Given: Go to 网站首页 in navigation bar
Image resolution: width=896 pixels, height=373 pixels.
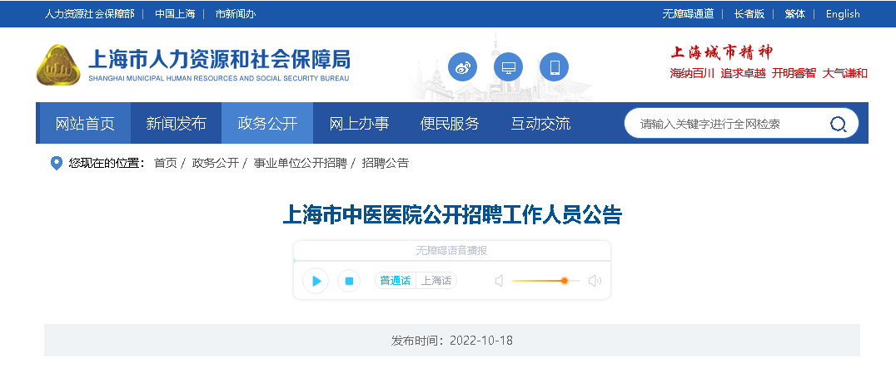Looking at the screenshot, I should [85, 124].
